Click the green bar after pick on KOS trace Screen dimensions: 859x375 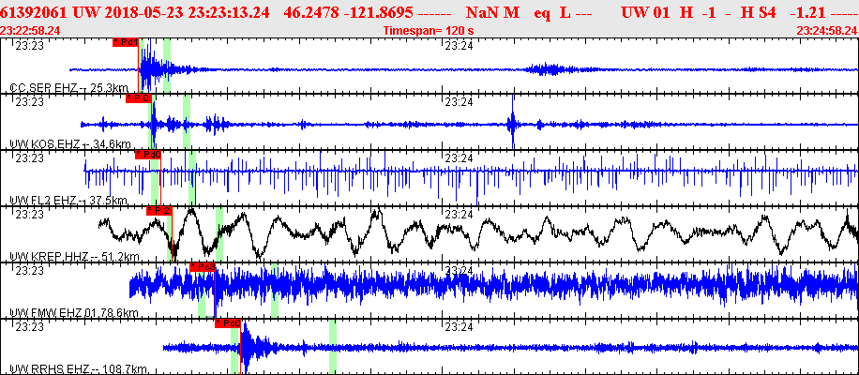pos(187,122)
